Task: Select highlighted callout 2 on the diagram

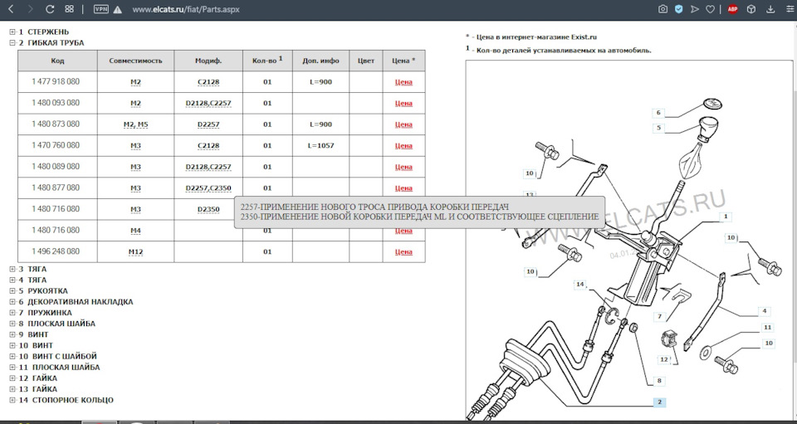Action: coord(660,402)
